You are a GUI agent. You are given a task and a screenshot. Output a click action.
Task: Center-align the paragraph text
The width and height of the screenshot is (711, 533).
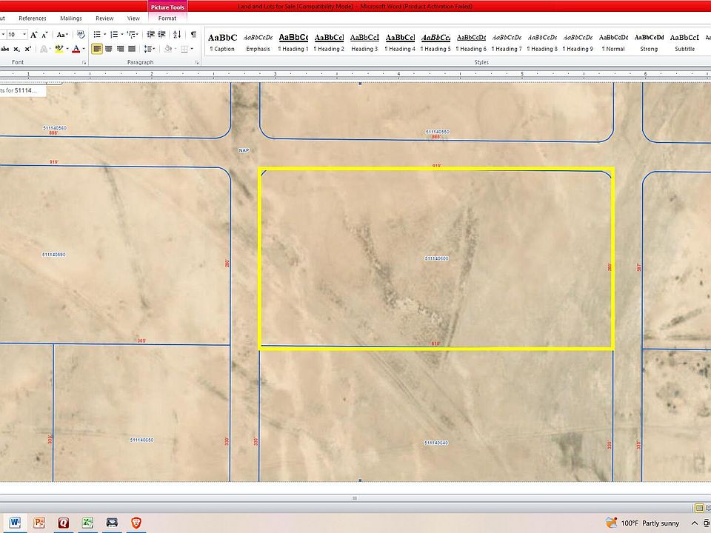coord(109,49)
